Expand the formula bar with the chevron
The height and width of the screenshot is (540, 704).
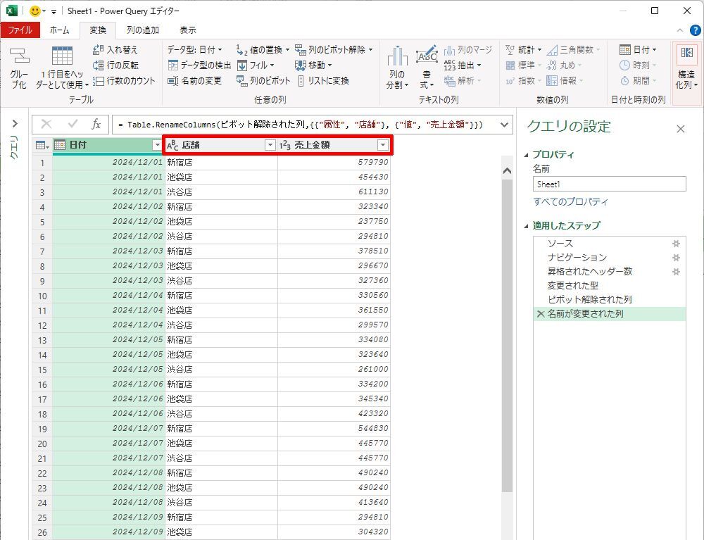pyautogui.click(x=504, y=125)
